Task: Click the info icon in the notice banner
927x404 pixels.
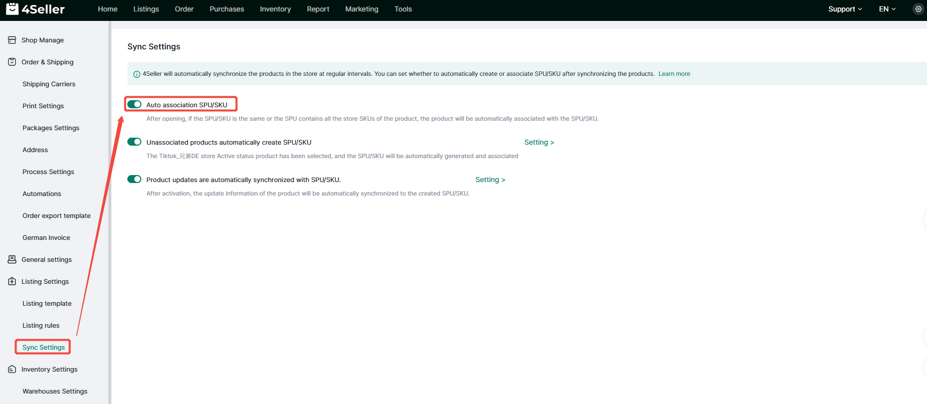Action: click(137, 74)
